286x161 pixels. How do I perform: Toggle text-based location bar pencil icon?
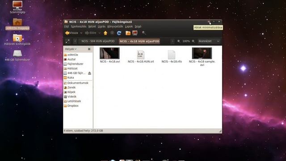(67, 41)
